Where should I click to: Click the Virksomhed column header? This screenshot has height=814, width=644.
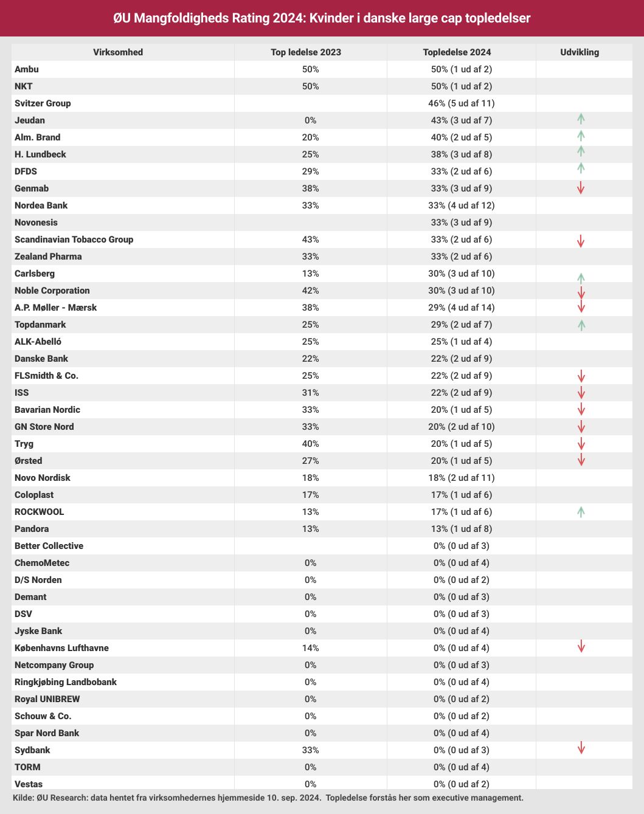click(x=118, y=52)
